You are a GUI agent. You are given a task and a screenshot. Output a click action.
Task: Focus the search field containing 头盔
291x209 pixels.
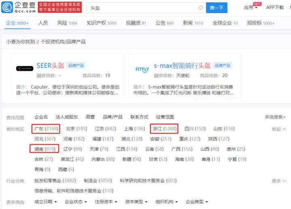coord(146,8)
